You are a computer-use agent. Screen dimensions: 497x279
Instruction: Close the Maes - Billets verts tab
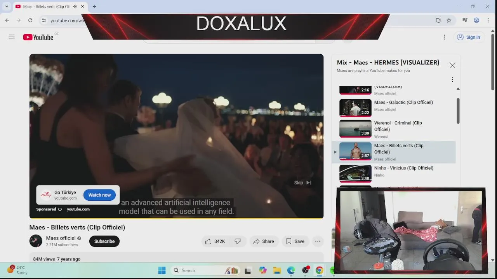tap(82, 7)
